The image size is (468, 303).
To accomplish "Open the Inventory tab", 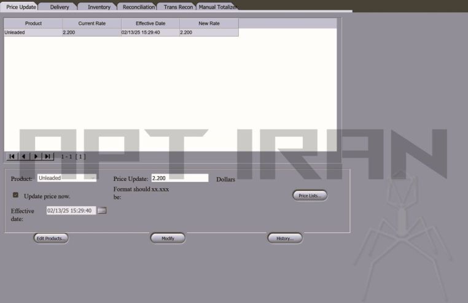I will point(99,7).
